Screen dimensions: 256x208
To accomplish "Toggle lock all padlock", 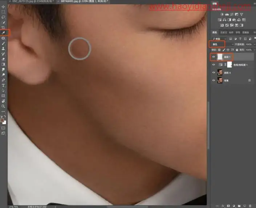I will 237,50.
